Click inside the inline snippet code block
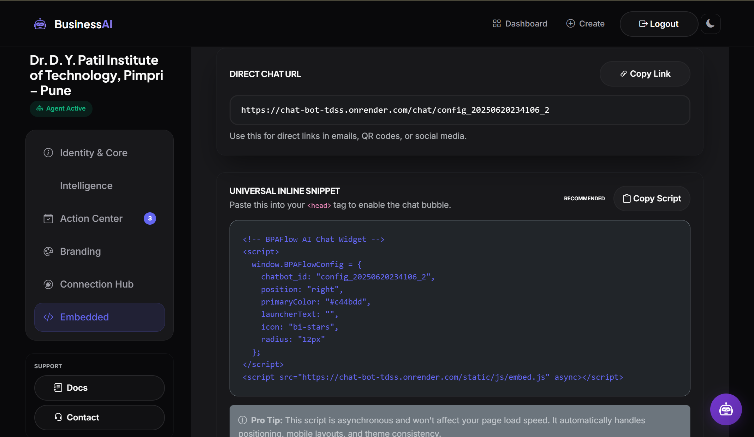This screenshot has height=437, width=754. coord(459,308)
